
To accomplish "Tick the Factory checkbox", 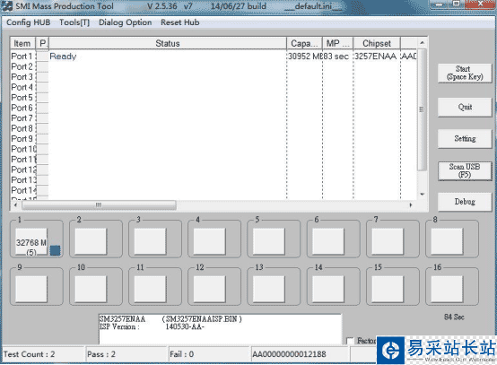I will [350, 341].
